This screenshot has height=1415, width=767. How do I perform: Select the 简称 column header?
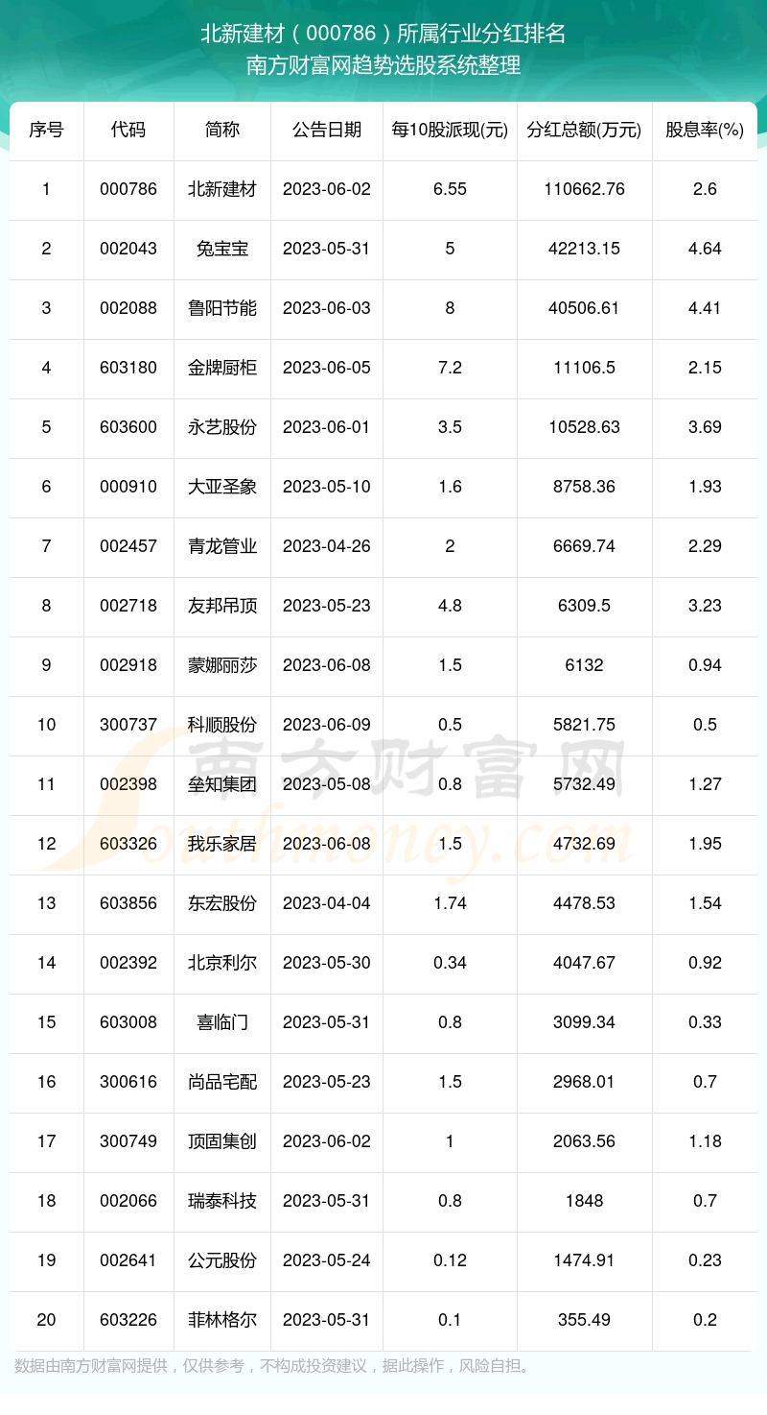click(222, 131)
